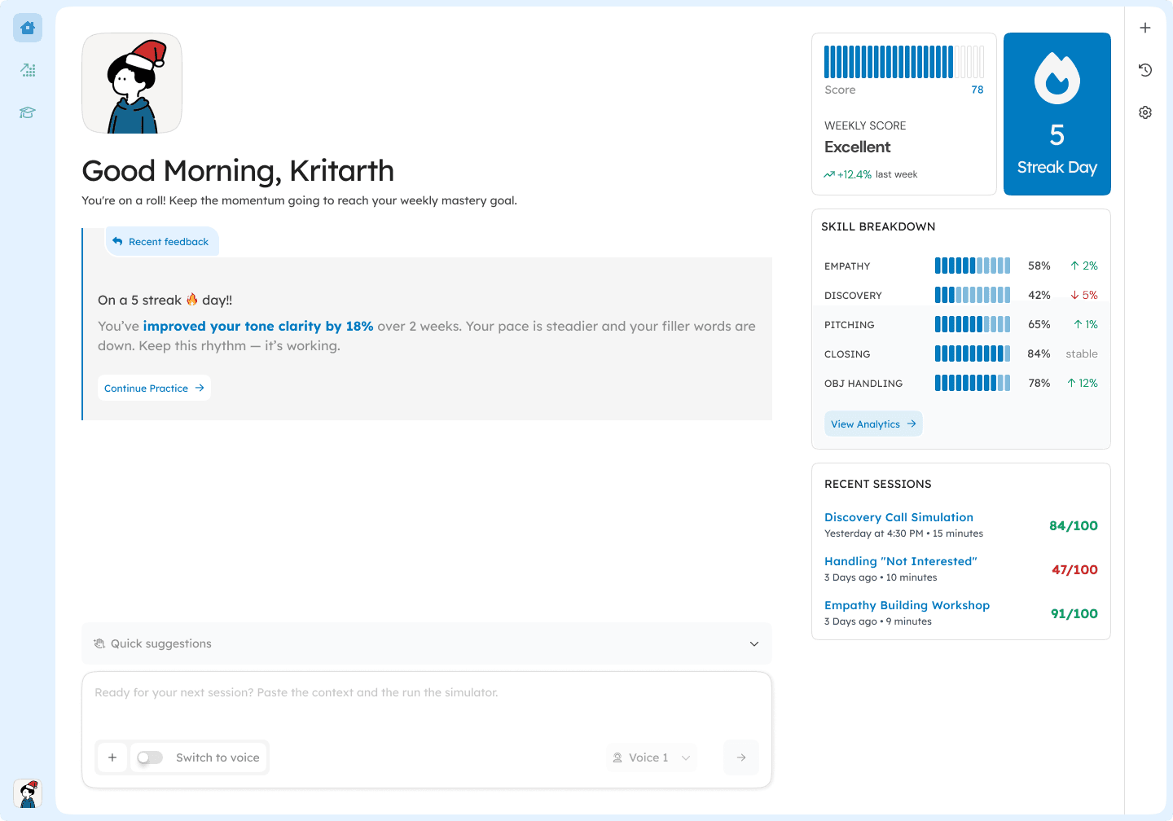Open the session history clock icon

1145,70
